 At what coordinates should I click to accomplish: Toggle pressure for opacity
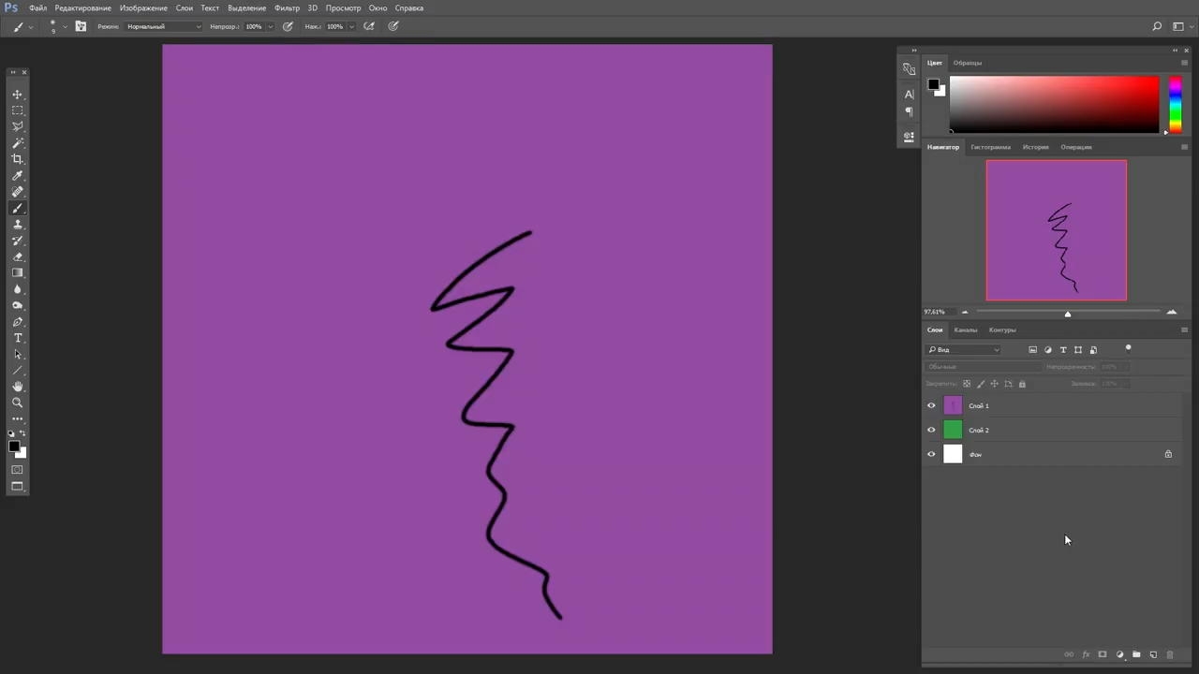pos(288,26)
